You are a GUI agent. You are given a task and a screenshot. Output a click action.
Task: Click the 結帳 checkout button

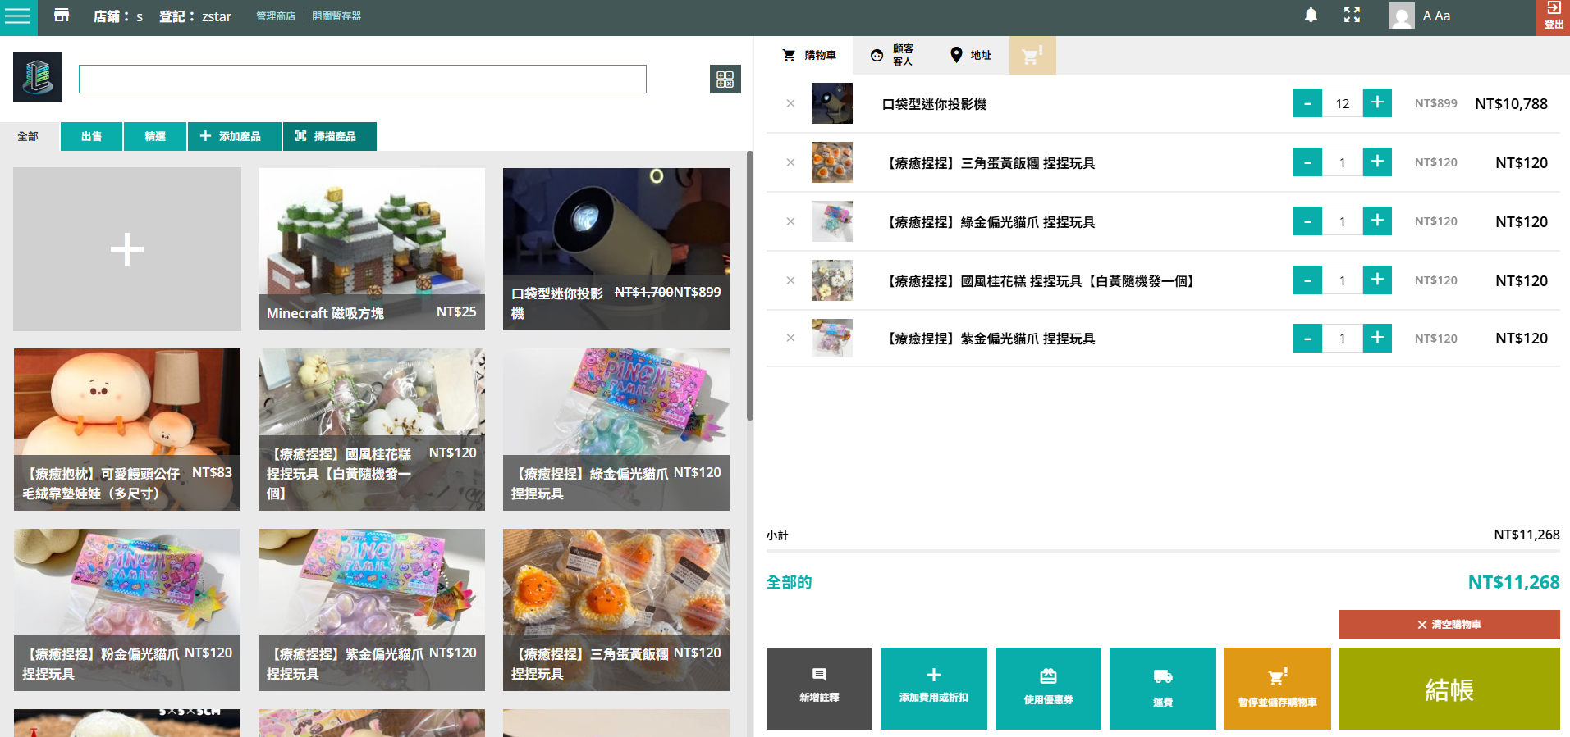click(x=1449, y=689)
